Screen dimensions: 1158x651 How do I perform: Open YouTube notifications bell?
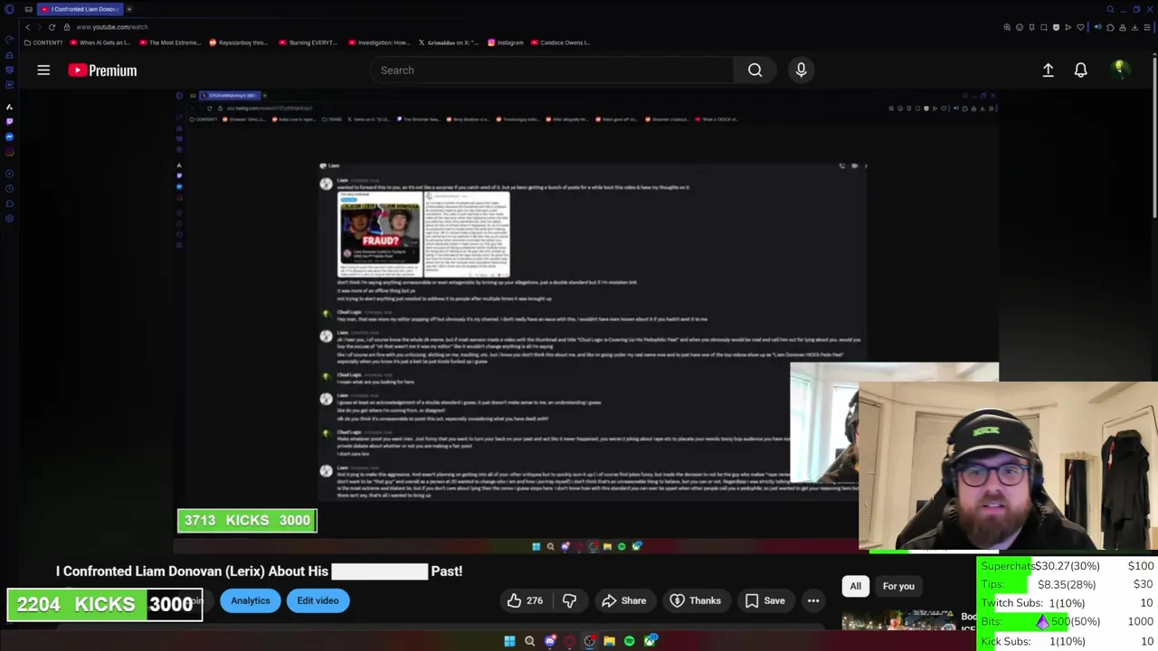tap(1080, 70)
